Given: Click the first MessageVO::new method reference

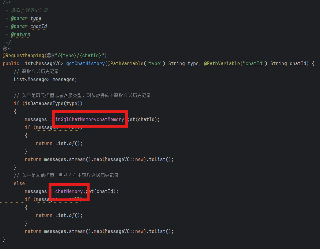Looking at the screenshot, I should (x=120, y=159).
